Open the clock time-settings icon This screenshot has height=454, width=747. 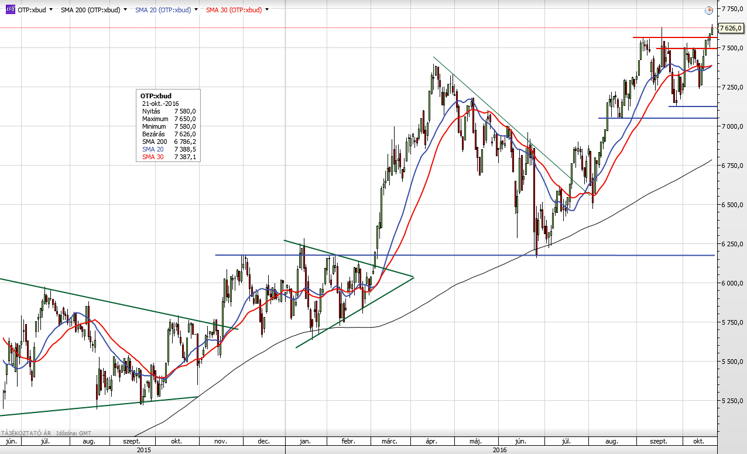709,10
